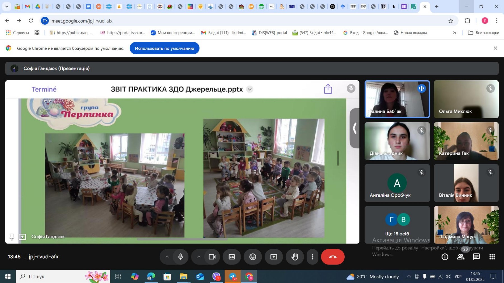Image resolution: width=504 pixels, height=283 pixels.
Task: Toggle closed captions
Action: click(x=232, y=257)
